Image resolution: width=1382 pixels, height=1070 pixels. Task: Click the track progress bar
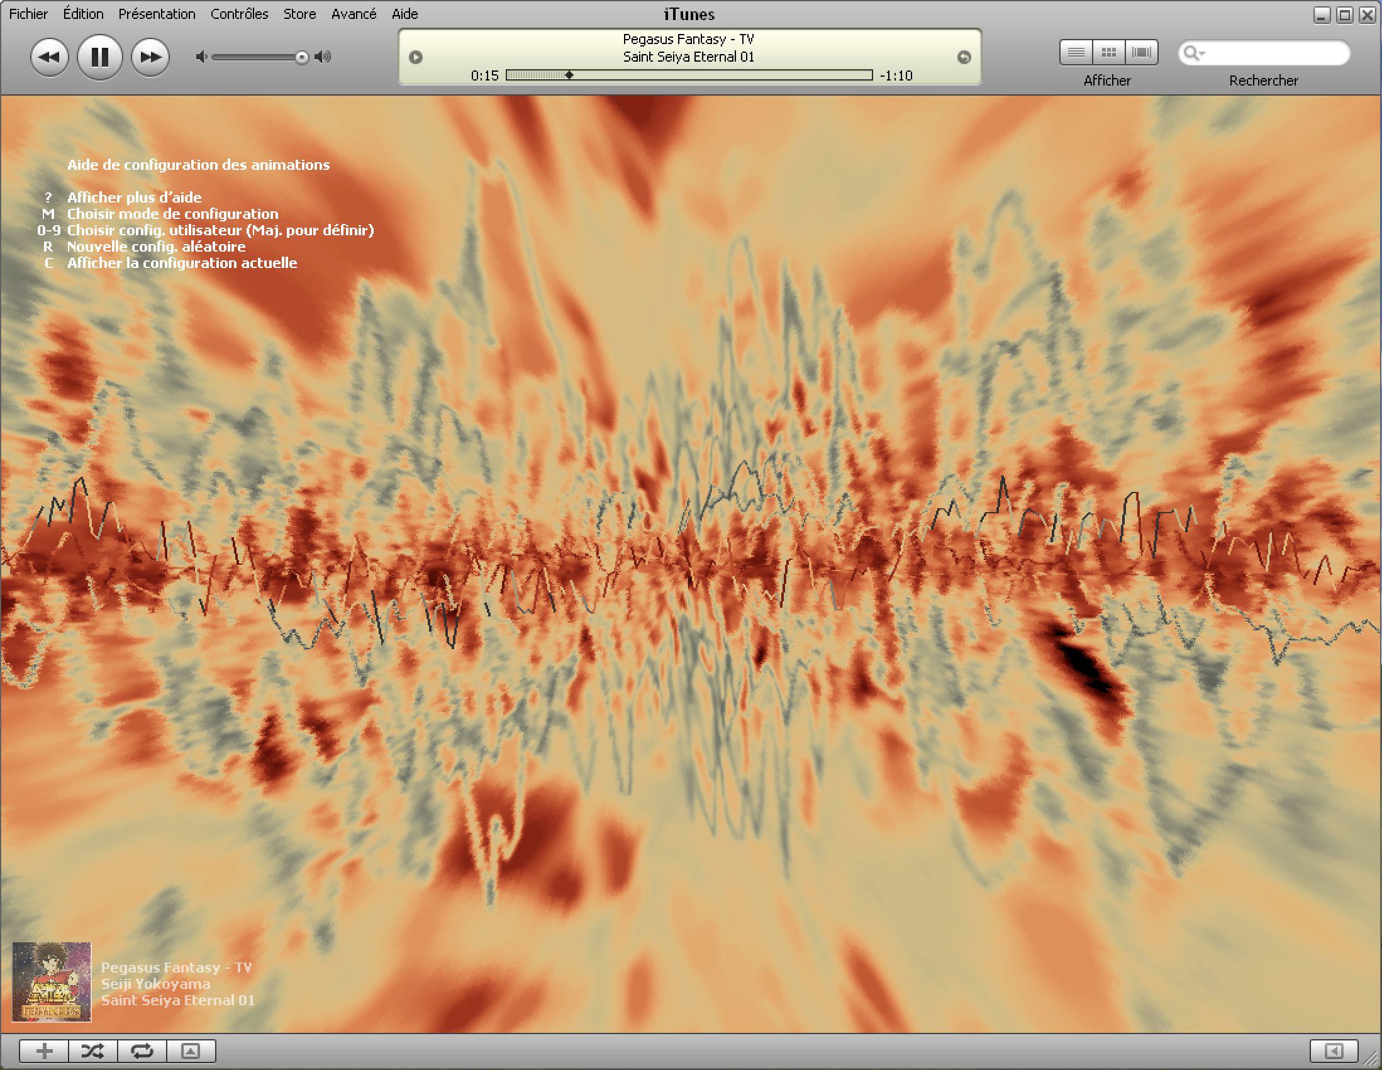coord(688,75)
